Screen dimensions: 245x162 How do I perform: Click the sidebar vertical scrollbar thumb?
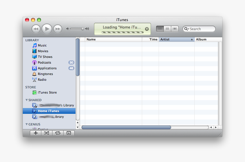pyautogui.click(x=78, y=57)
